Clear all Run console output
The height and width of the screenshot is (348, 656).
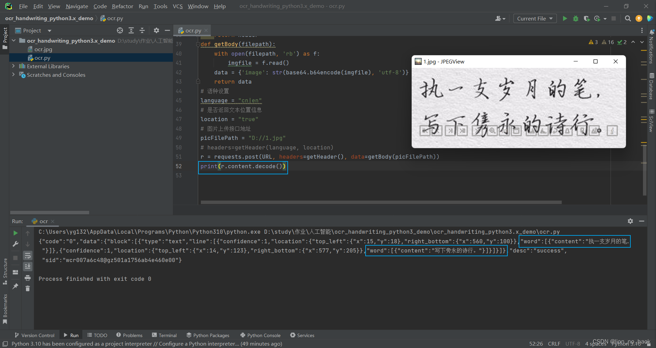pyautogui.click(x=28, y=289)
